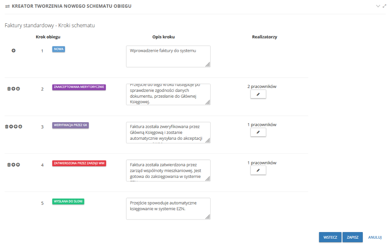Screen dimensions: 390x248
Task: Edit realizatorzy for Weryfikacja przez GK step
Action: (x=258, y=132)
